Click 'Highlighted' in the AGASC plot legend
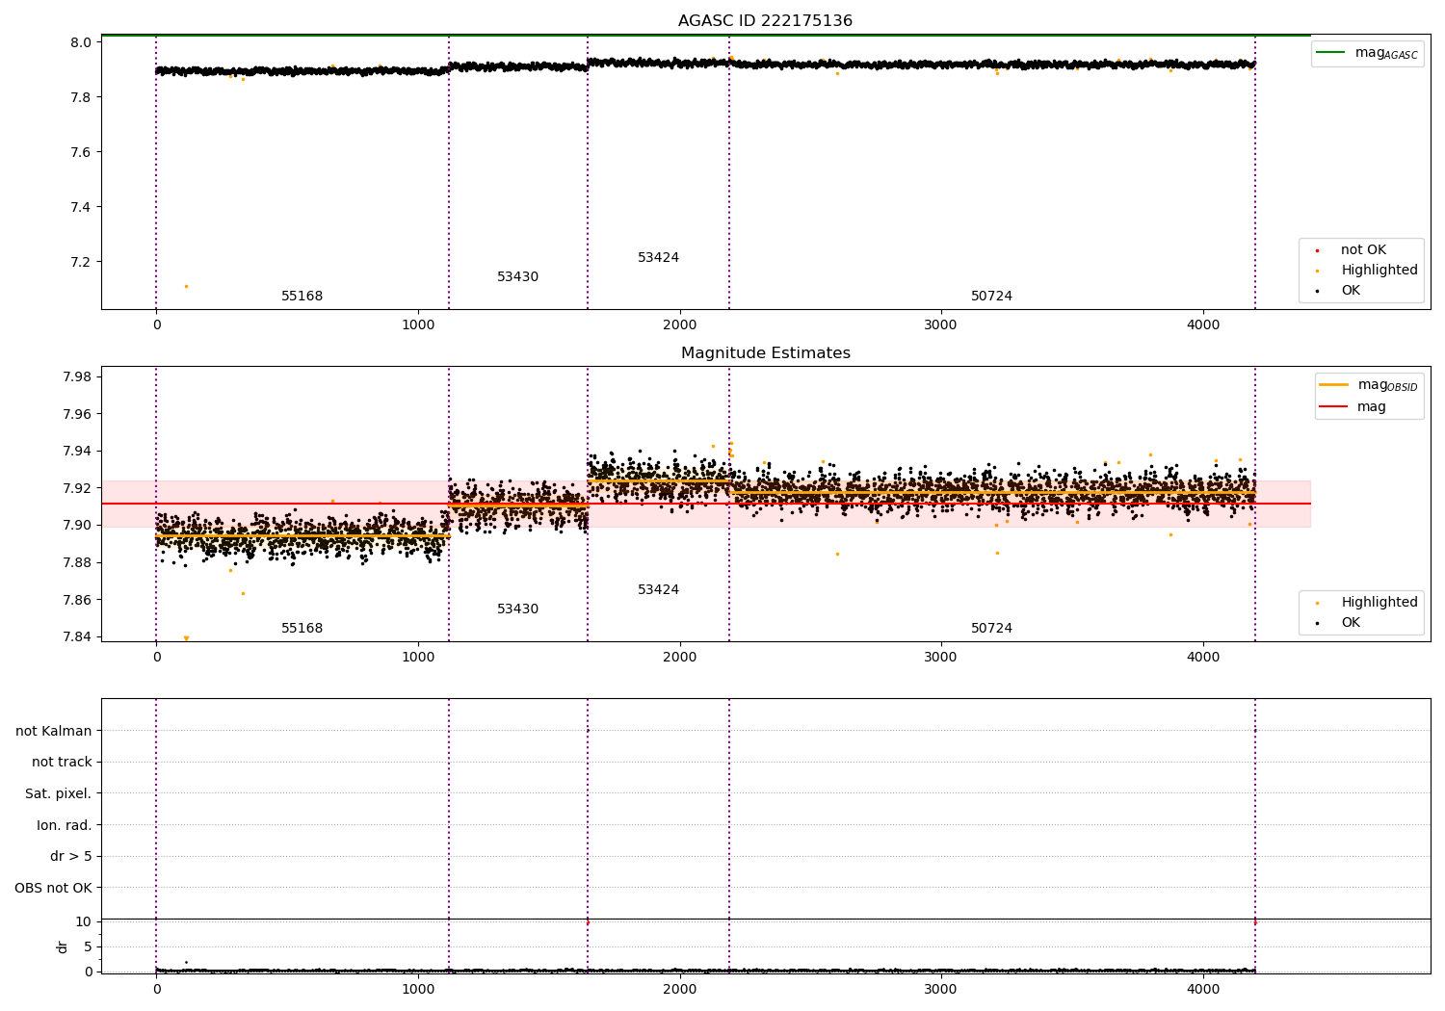 click(x=1379, y=271)
